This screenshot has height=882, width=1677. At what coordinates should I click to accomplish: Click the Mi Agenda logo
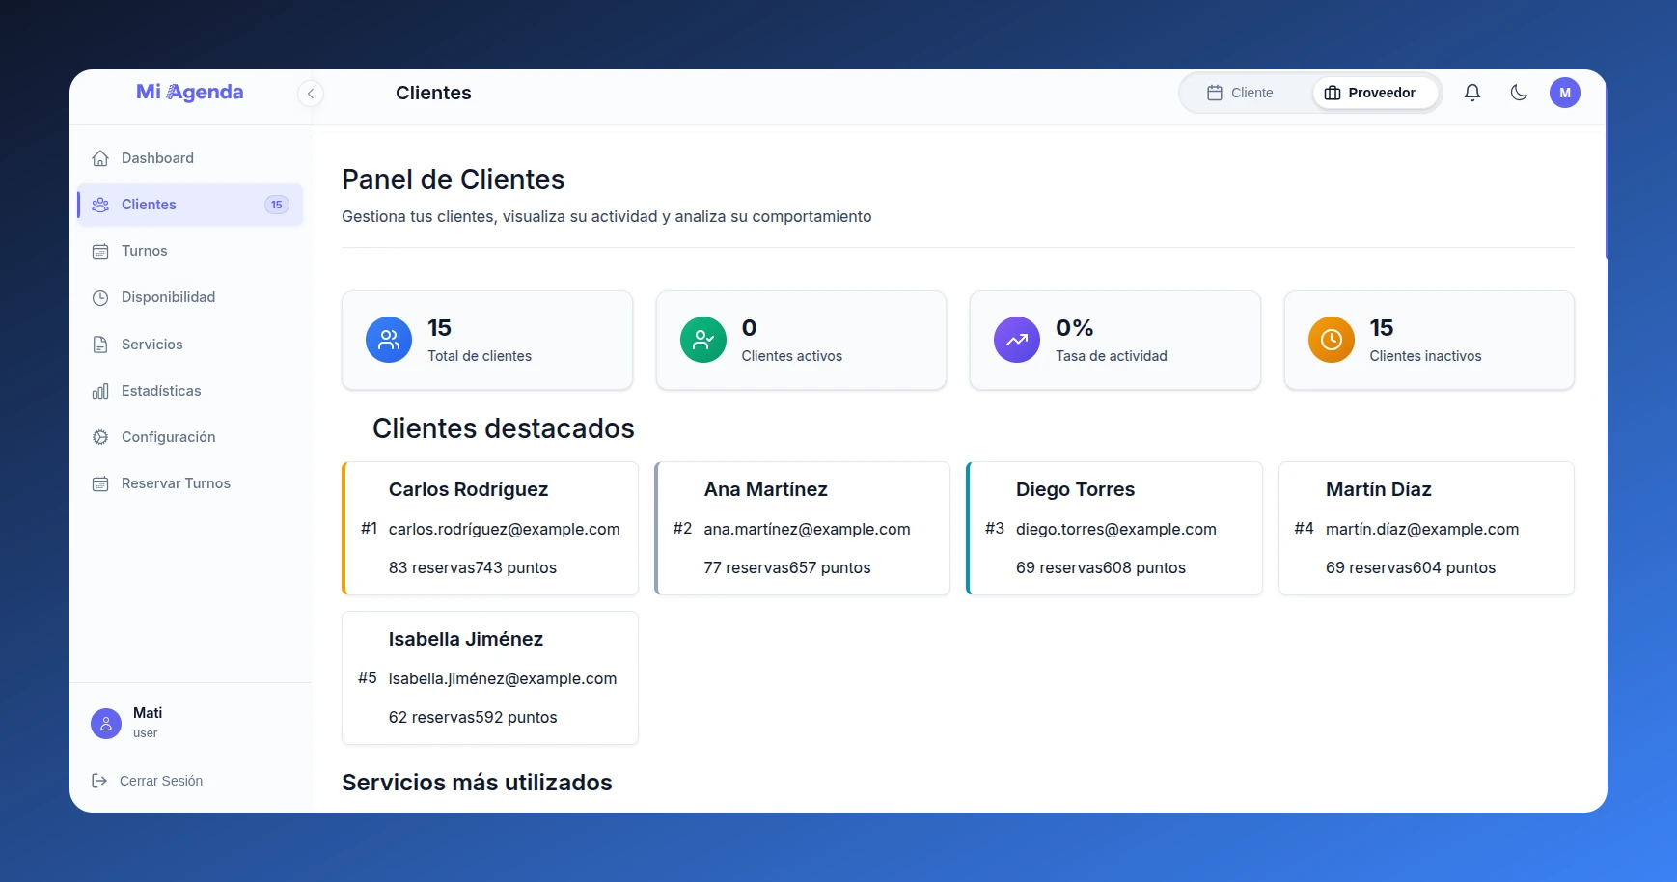189,93
